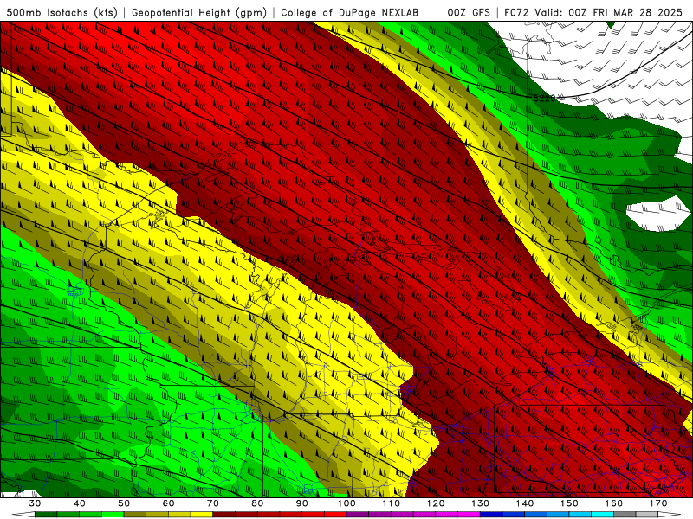Viewport: 693px width, 519px height.
Task: Click the dark gray swatch just above 160
Action: [x=625, y=514]
